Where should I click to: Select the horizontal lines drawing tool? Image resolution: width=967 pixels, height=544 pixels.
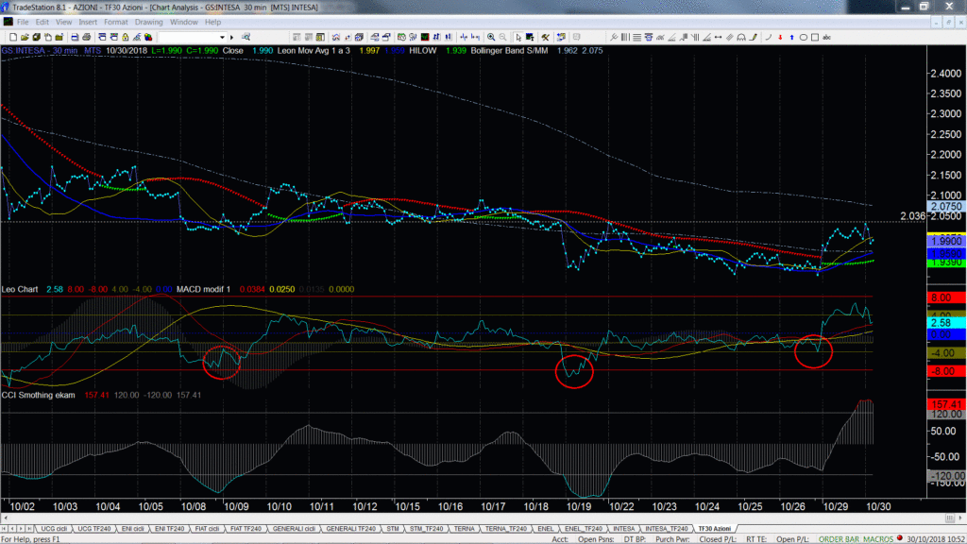[636, 37]
